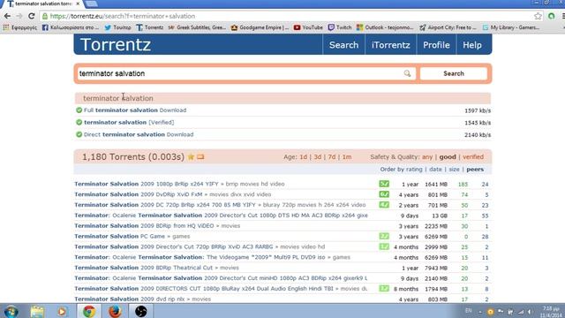Open the Torrentz bookmark in bookmarks bar
This screenshot has height=318, width=565.
coord(150,27)
